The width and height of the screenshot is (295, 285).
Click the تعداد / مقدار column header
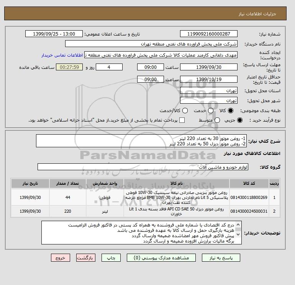tap(67, 183)
